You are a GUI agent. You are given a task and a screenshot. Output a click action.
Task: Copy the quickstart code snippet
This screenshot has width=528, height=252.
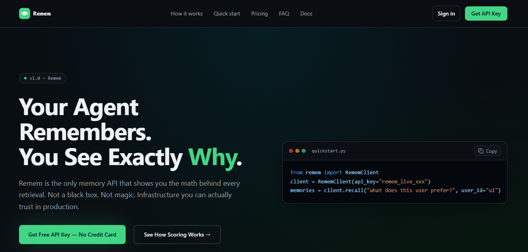[x=488, y=151]
